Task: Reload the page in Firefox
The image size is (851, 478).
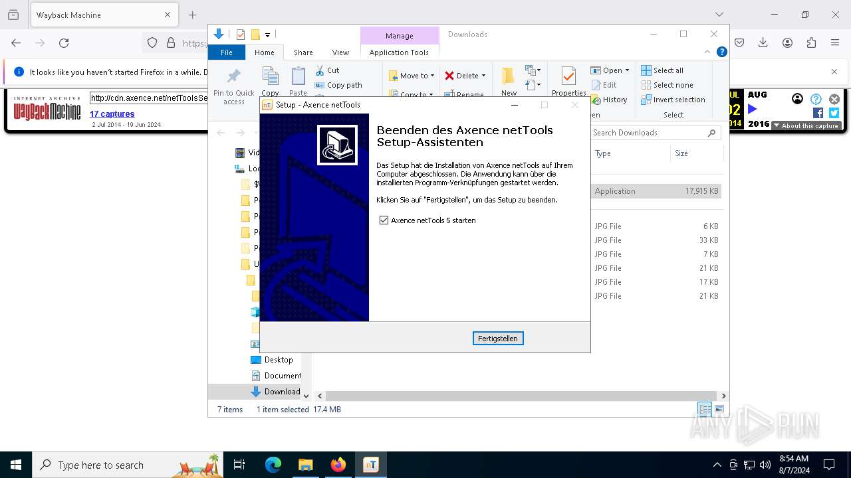Action: (64, 42)
